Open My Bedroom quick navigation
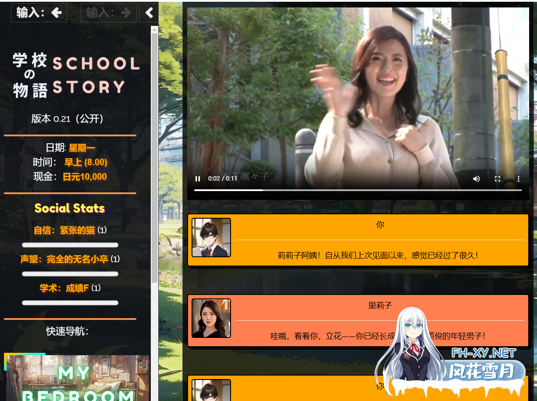 pos(77,378)
